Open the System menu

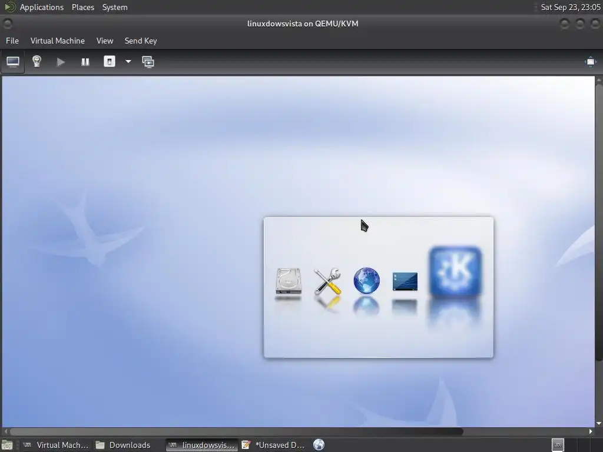click(115, 7)
